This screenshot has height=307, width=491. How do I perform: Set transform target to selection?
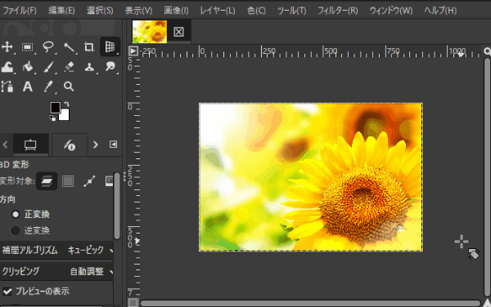(68, 181)
